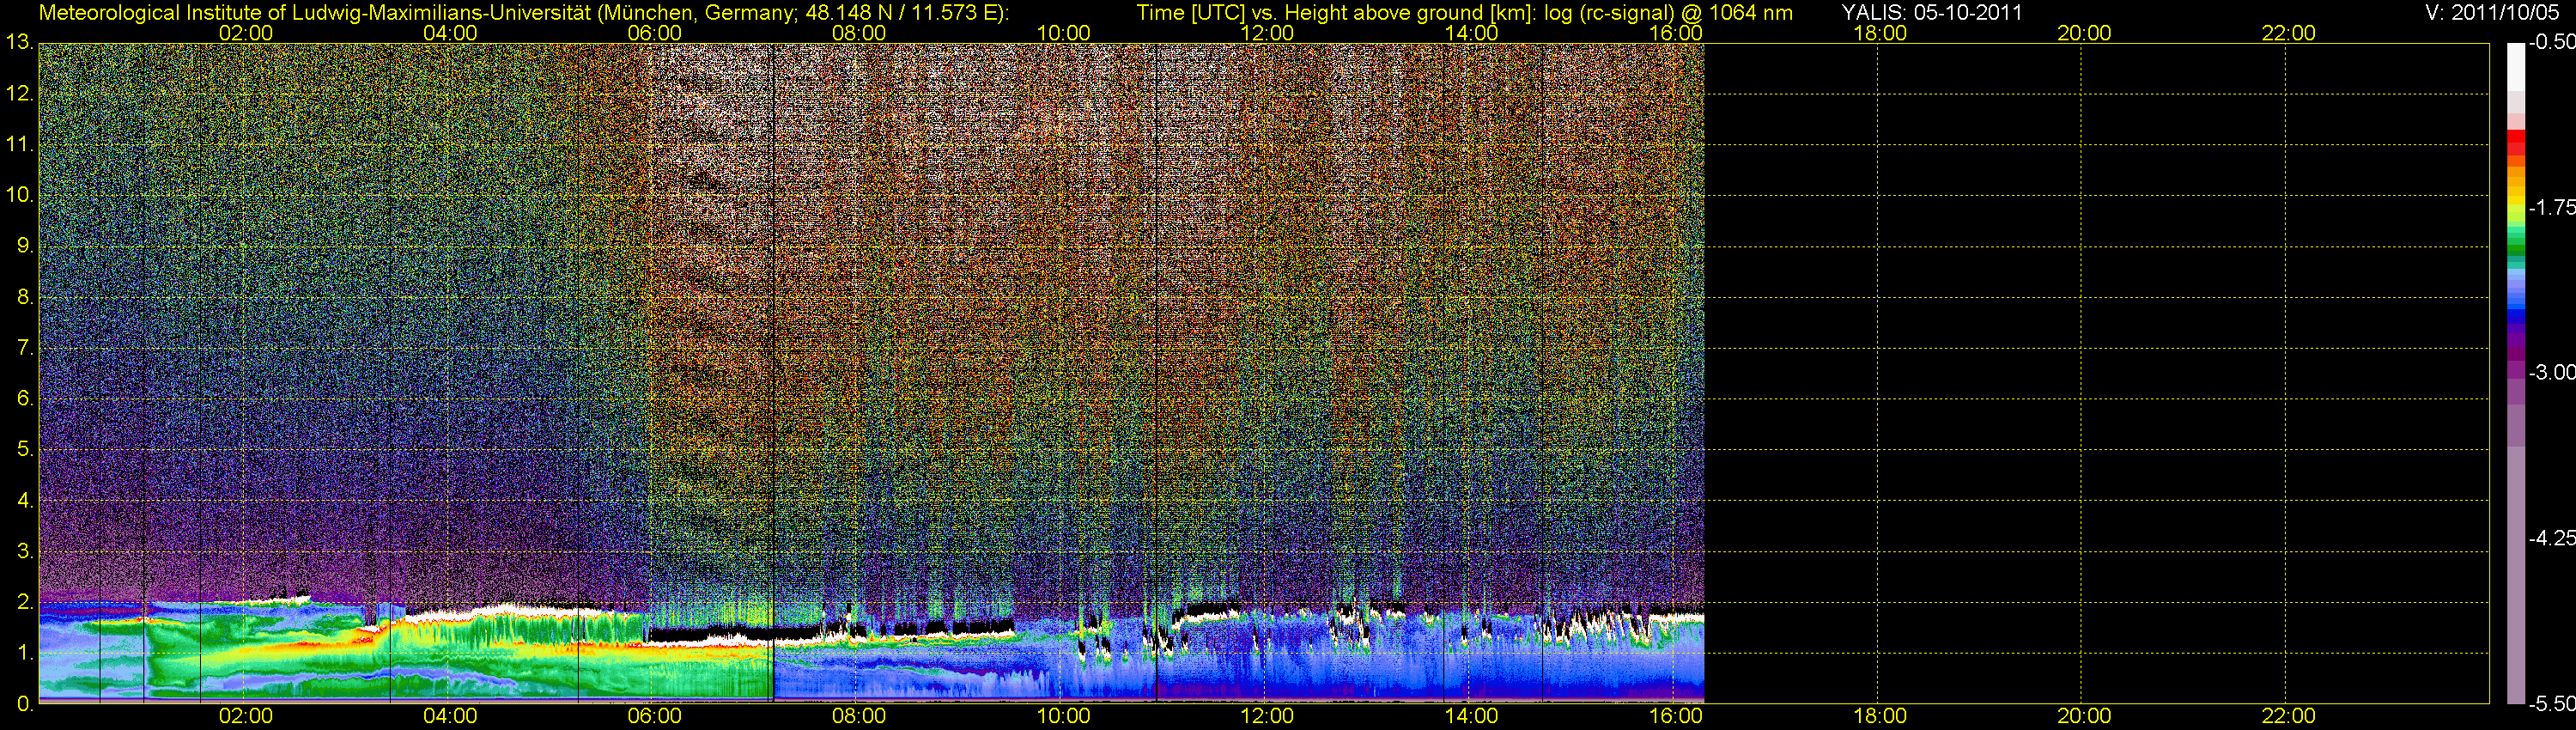Viewport: 2576px width, 730px height.
Task: Click the -4.25 colorbar scale value
Action: (x=2552, y=538)
